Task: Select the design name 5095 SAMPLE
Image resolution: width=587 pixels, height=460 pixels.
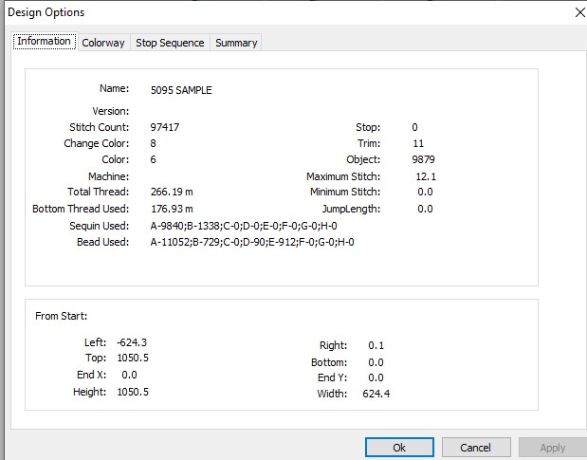Action: (181, 90)
